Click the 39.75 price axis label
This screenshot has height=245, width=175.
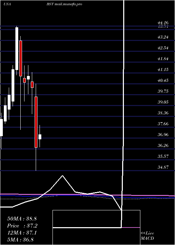click(163, 91)
